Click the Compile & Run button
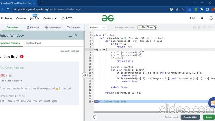The image size is (215, 121). [190, 117]
